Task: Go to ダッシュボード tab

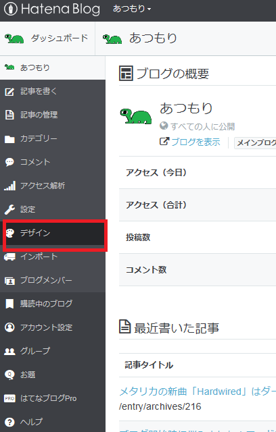Action: point(47,38)
